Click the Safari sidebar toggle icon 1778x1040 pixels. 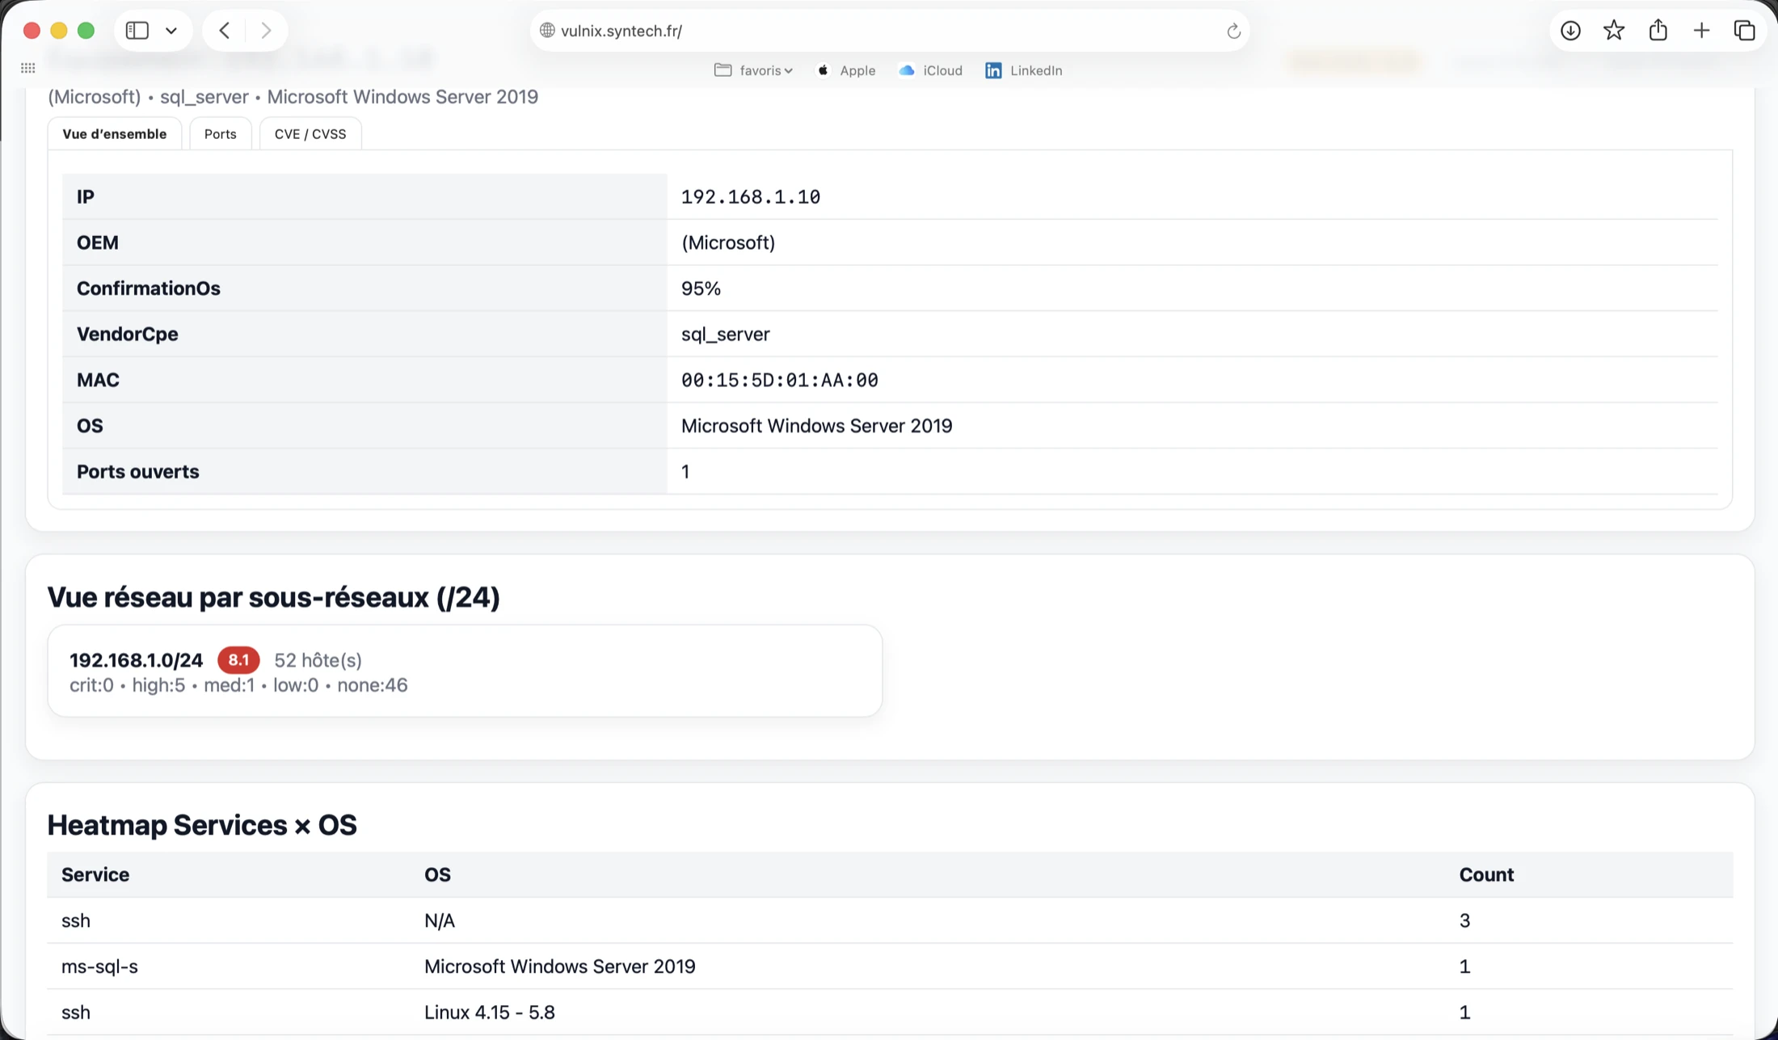[x=137, y=31]
